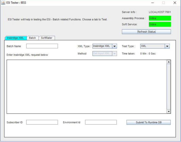Click the 'Batch Name' label
181x142 pixels.
pos(14,46)
